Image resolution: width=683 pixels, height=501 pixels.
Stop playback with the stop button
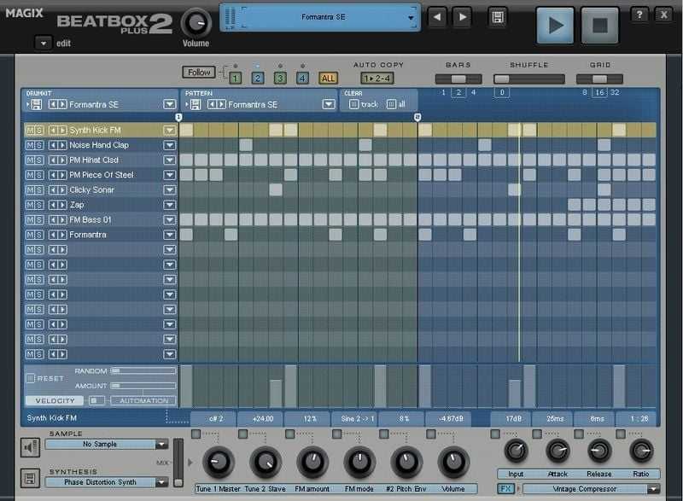click(x=600, y=26)
